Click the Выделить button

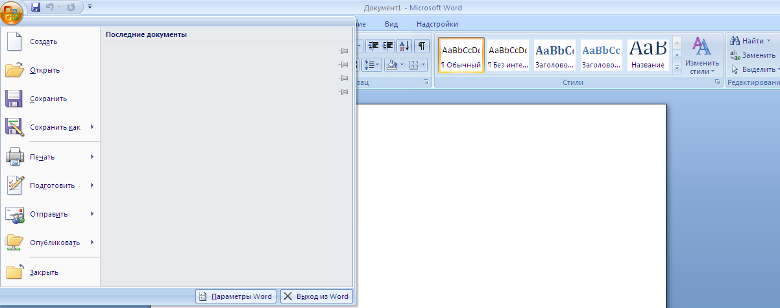754,69
